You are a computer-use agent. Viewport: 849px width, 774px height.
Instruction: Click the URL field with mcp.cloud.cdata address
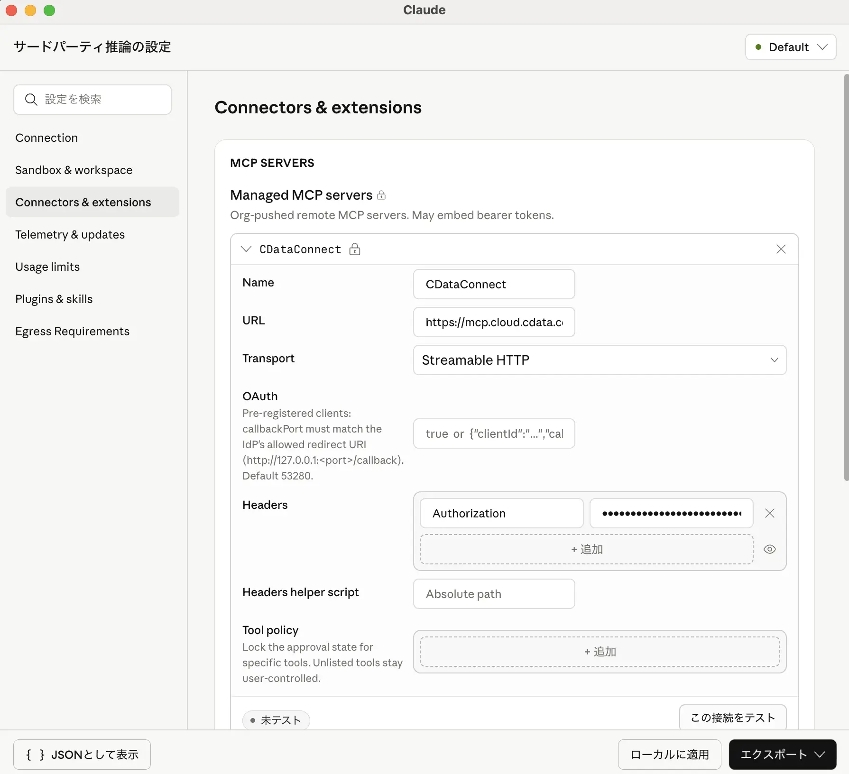494,322
